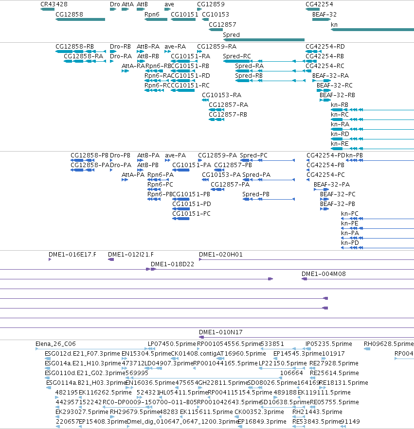The height and width of the screenshot is (429, 414).
Task: Click BAC clone DME1-012I21.F
Action: point(111,259)
